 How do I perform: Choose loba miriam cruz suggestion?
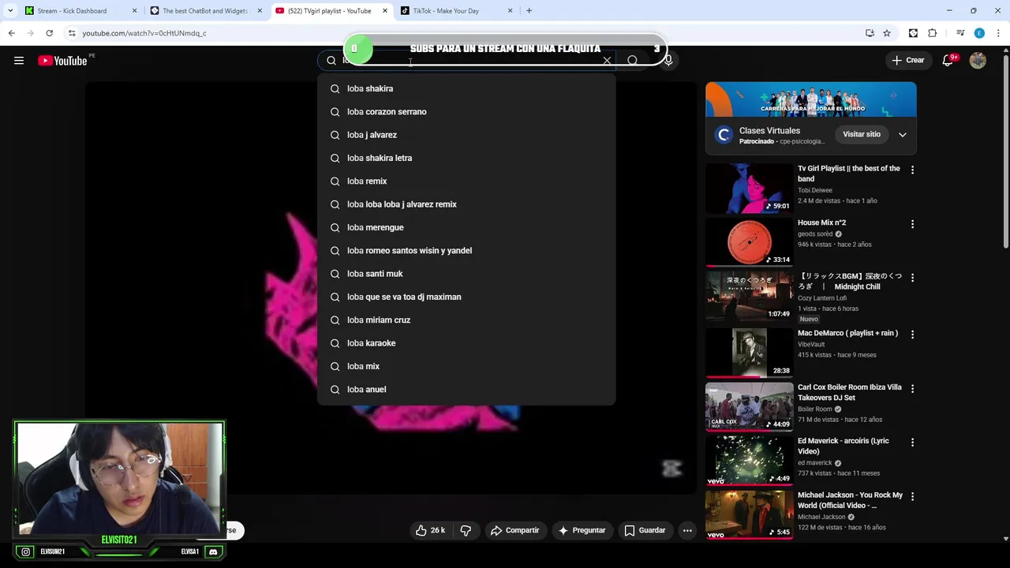(466, 320)
